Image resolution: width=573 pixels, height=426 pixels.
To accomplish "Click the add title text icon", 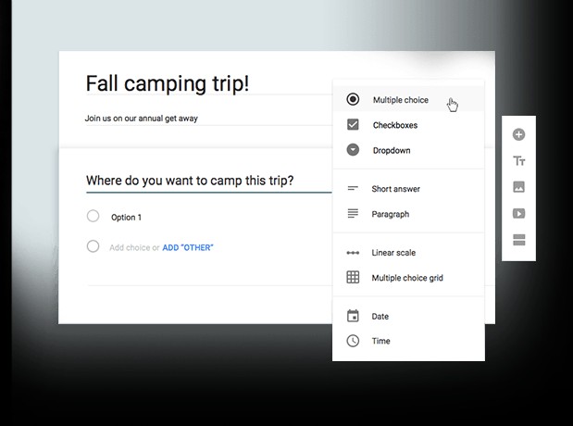I will click(x=518, y=161).
